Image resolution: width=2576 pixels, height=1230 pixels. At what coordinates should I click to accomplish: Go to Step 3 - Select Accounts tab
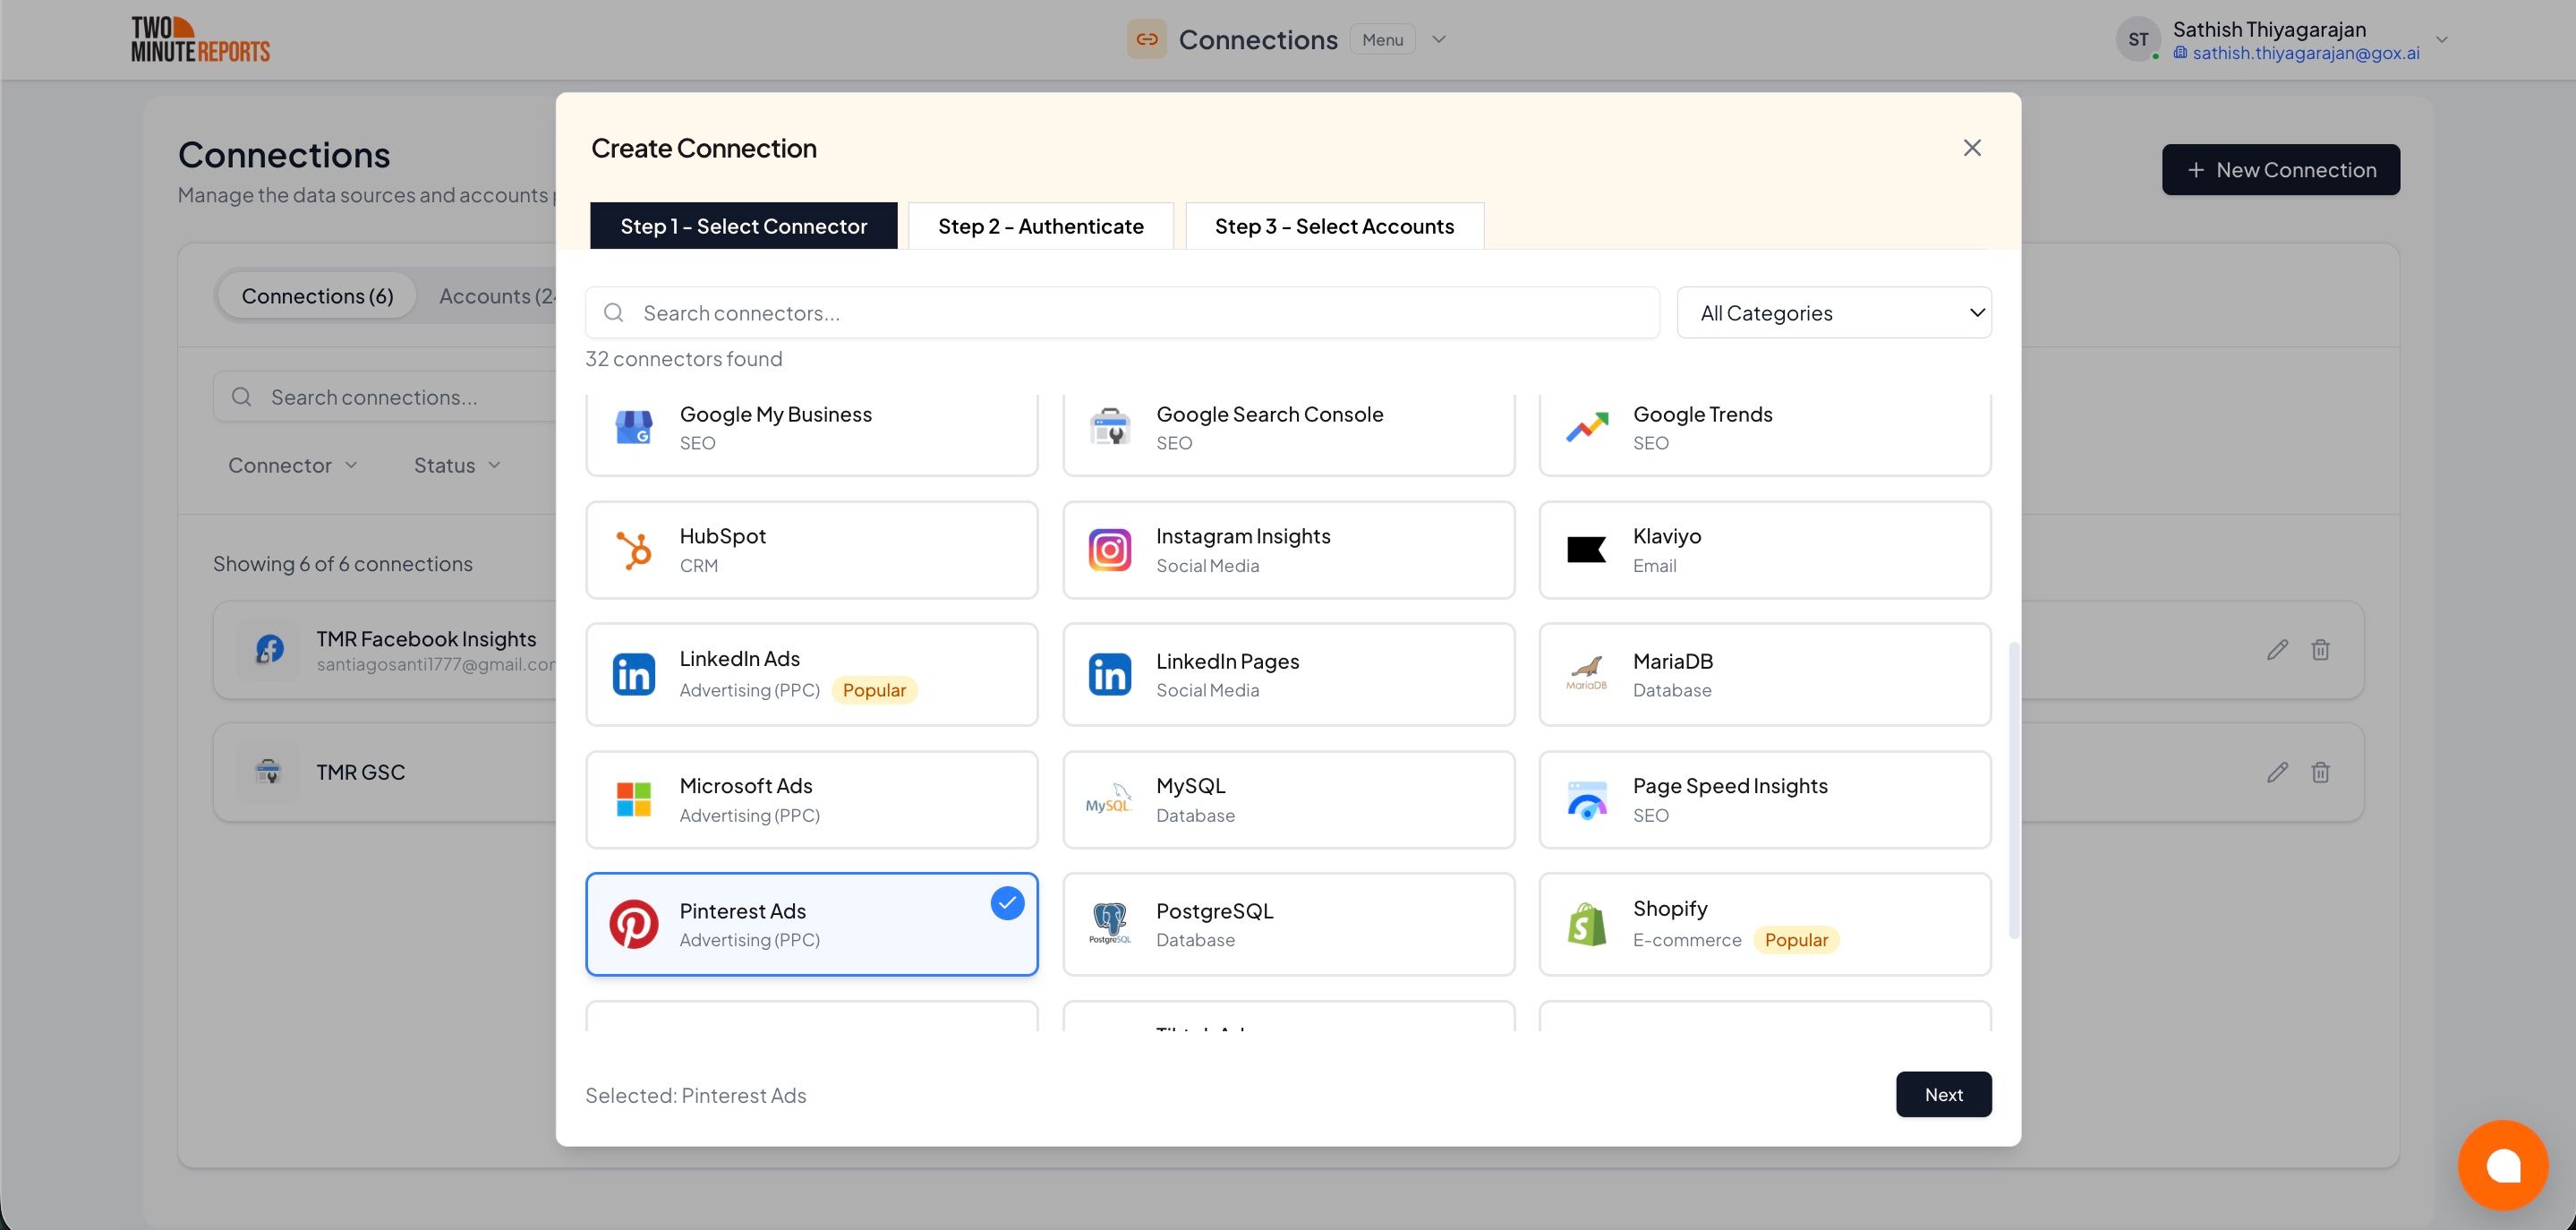point(1334,226)
